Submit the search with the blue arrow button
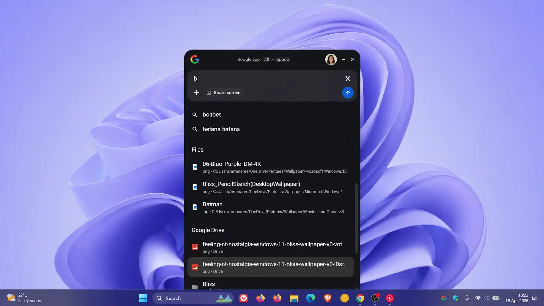The image size is (544, 306). [347, 93]
